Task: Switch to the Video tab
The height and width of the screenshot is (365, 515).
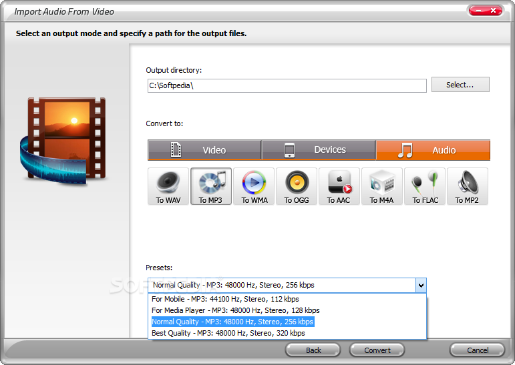Action: [204, 150]
